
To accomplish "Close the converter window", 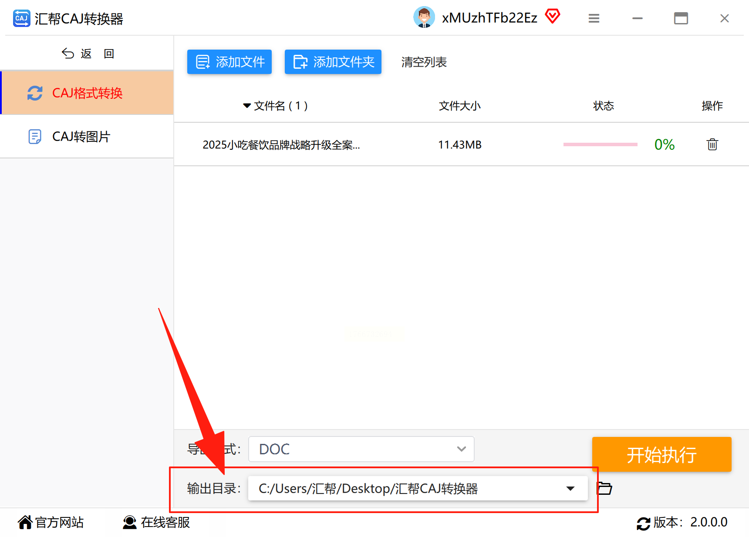I will coord(725,18).
